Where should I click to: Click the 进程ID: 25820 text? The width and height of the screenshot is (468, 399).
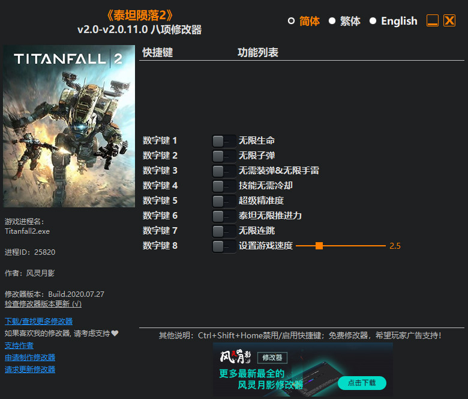(30, 252)
